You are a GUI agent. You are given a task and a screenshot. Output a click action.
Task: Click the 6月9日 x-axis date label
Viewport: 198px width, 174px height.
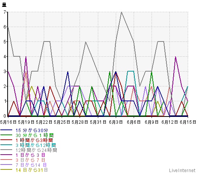(152, 122)
